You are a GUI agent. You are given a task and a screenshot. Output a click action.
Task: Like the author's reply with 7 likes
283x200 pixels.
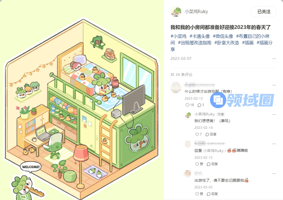click(x=199, y=134)
